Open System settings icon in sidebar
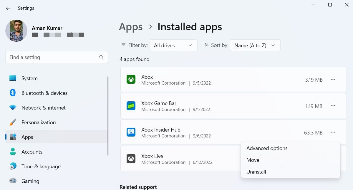The height and width of the screenshot is (190, 353). (13, 78)
